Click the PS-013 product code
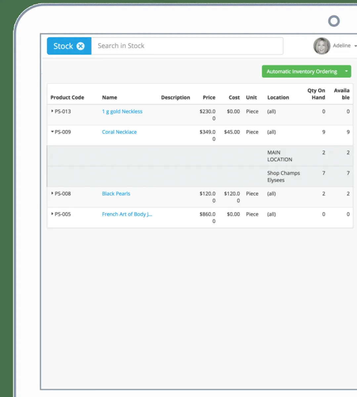This screenshot has height=397, width=357. 63,111
